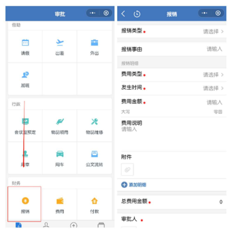Open the 出差 business trip icon
Viewport: 234px width, 239px height.
click(59, 43)
